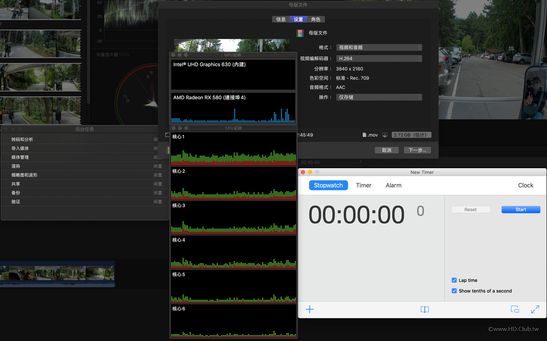Open the H.264 video codec dropdown
The width and height of the screenshot is (547, 341).
click(379, 58)
